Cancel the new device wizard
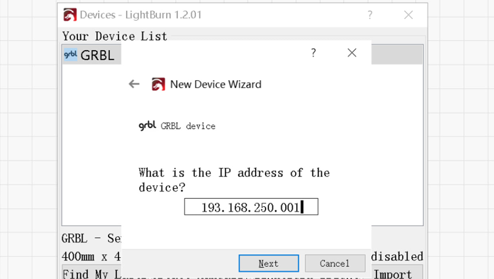 click(335, 263)
